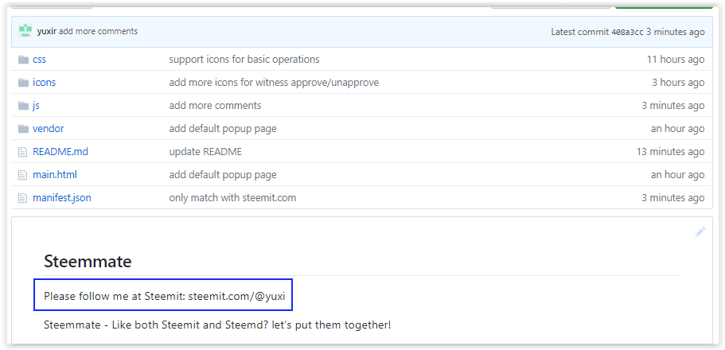The width and height of the screenshot is (725, 350).
Task: Click the Steemmate README heading
Action: 88,262
